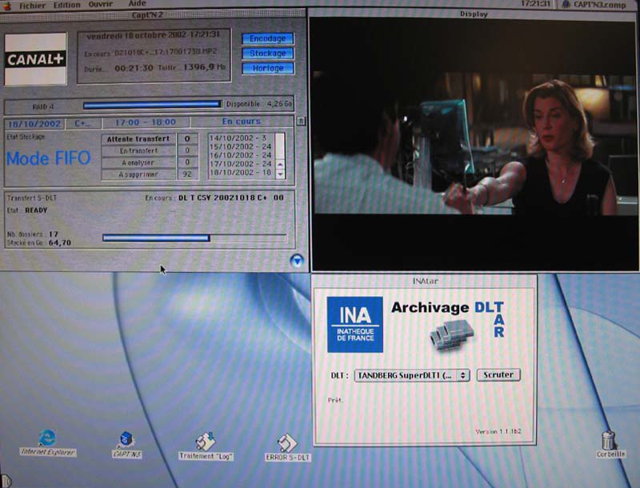Click the READY status text
This screenshot has width=640, height=488.
pos(36,210)
